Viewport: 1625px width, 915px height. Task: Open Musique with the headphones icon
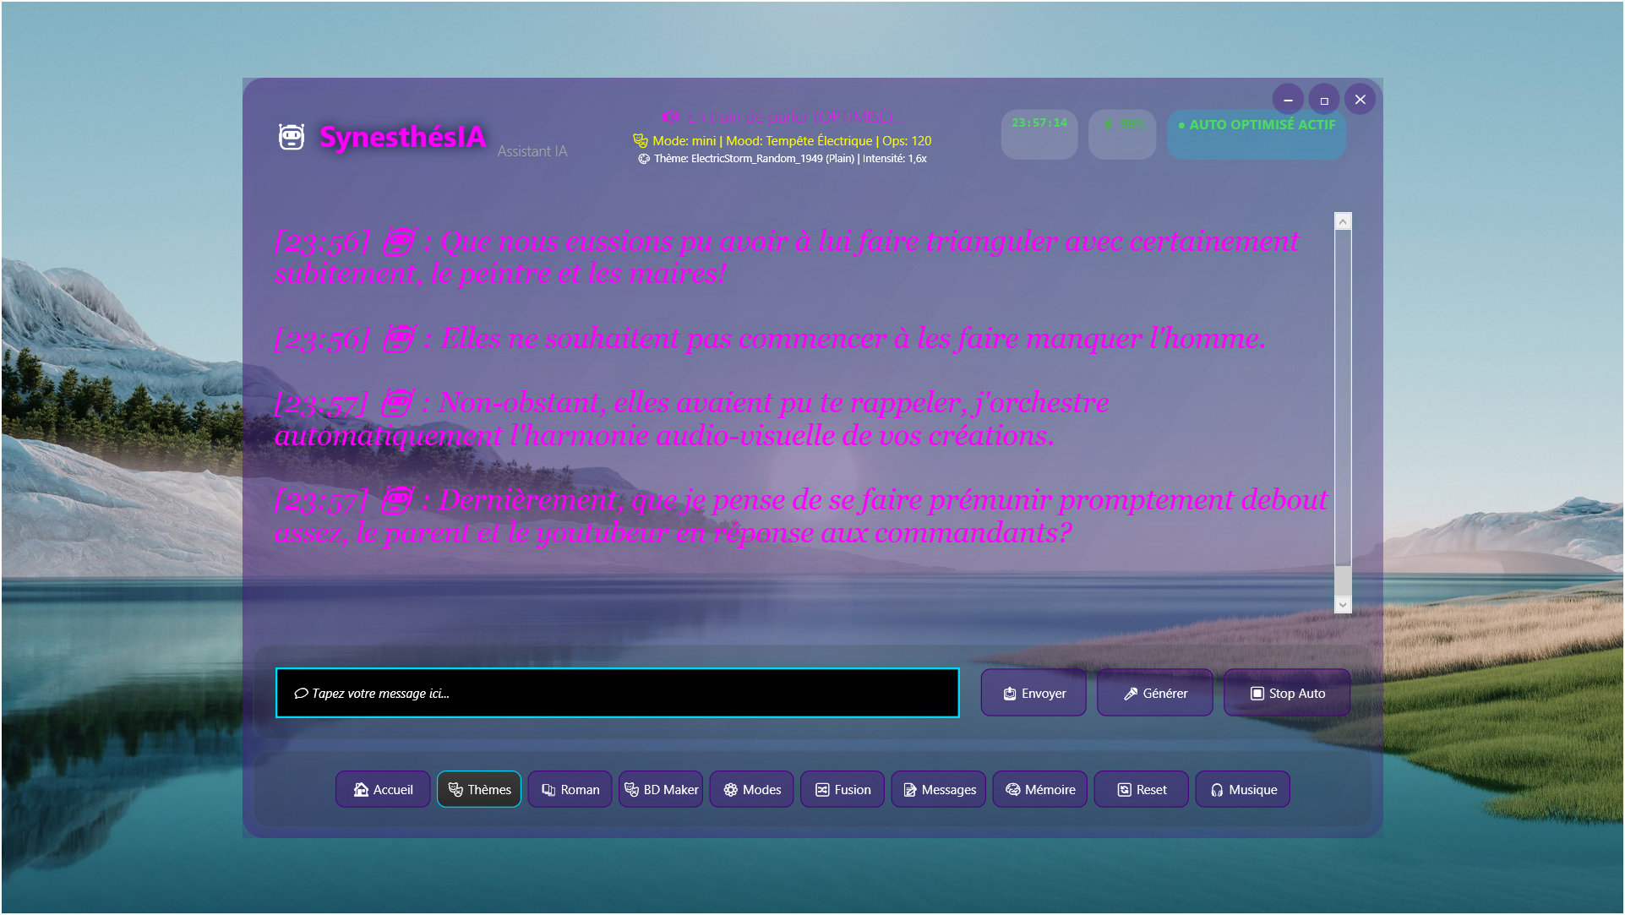[x=1242, y=789]
